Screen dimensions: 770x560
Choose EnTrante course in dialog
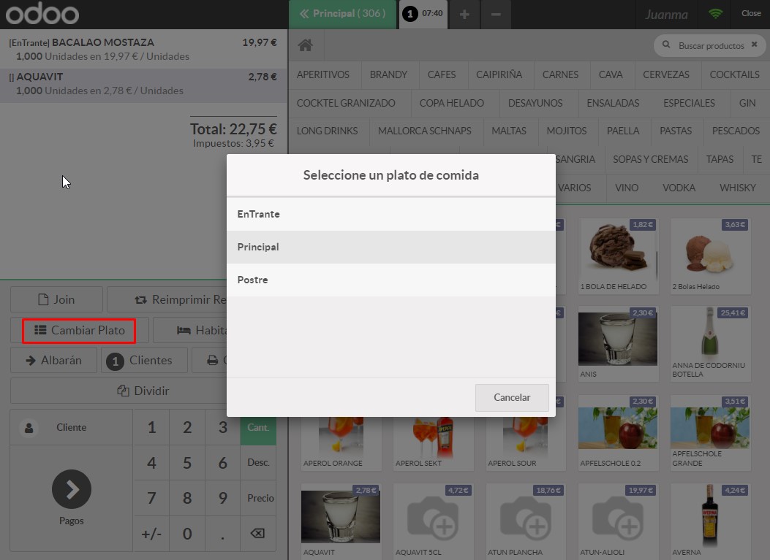(x=391, y=215)
